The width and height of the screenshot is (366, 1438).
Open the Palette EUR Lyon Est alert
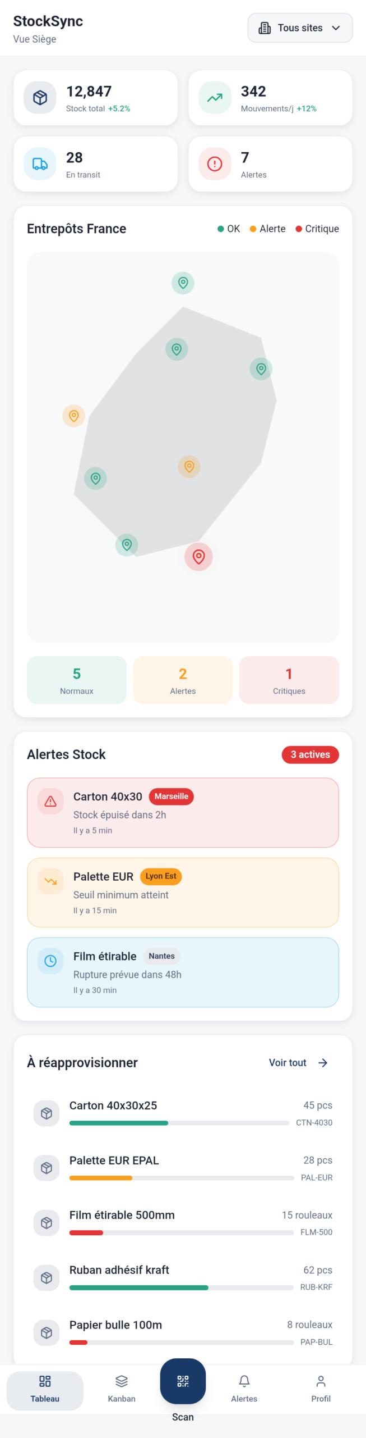183,892
